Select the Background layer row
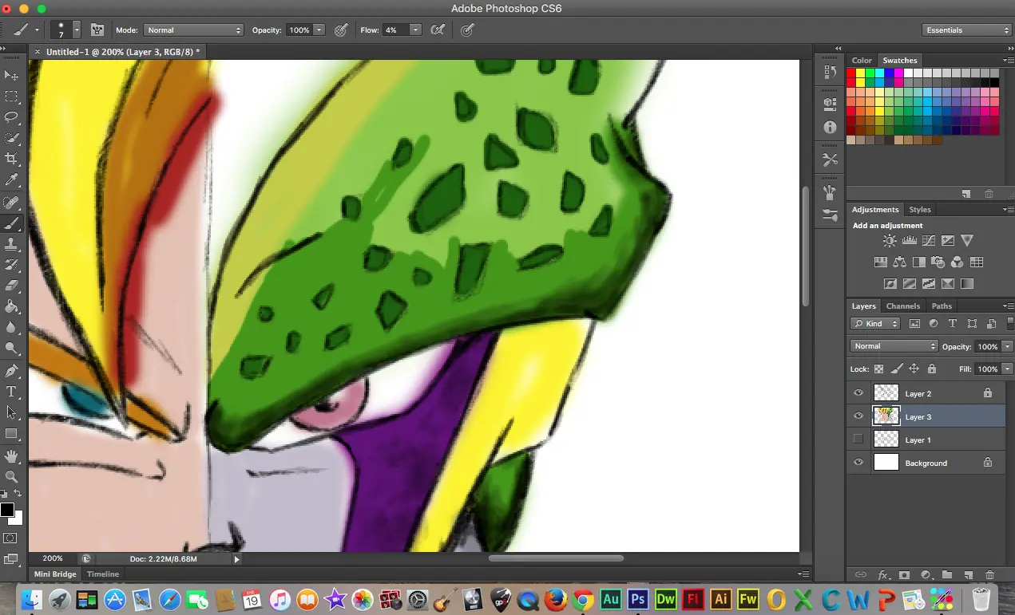 926,463
